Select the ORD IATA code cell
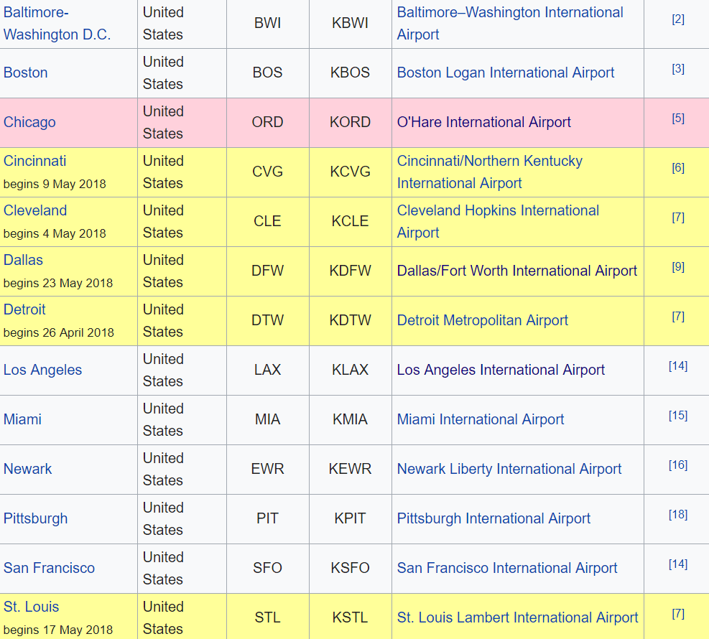The image size is (709, 639). tap(268, 123)
